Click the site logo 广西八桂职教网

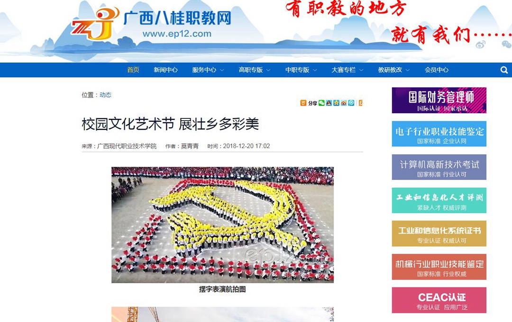[152, 24]
